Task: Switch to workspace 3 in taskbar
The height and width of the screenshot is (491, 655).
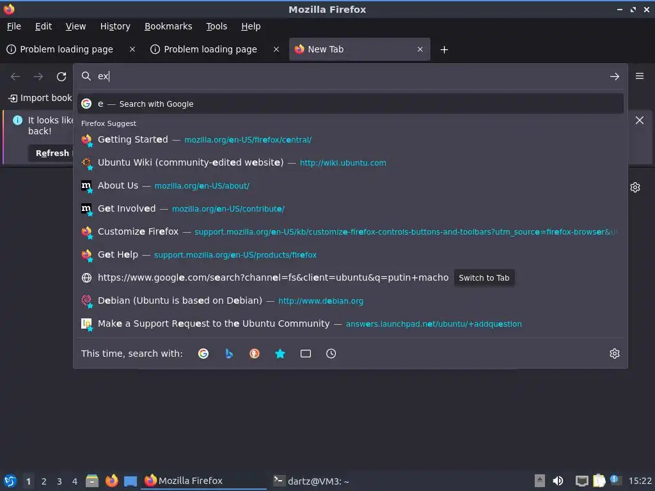Action: (59, 481)
